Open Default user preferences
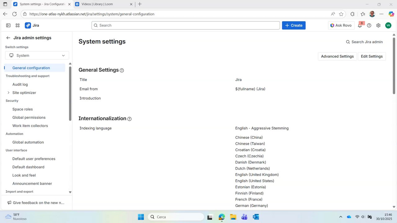The image size is (397, 223). point(34,159)
